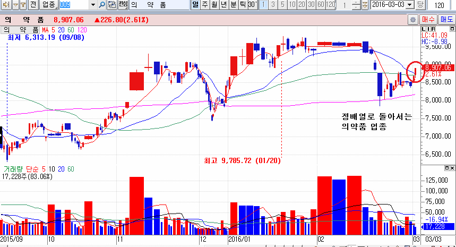Select the 틱 tick chart tab
This screenshot has height=247, width=456.
pyautogui.click(x=243, y=5)
